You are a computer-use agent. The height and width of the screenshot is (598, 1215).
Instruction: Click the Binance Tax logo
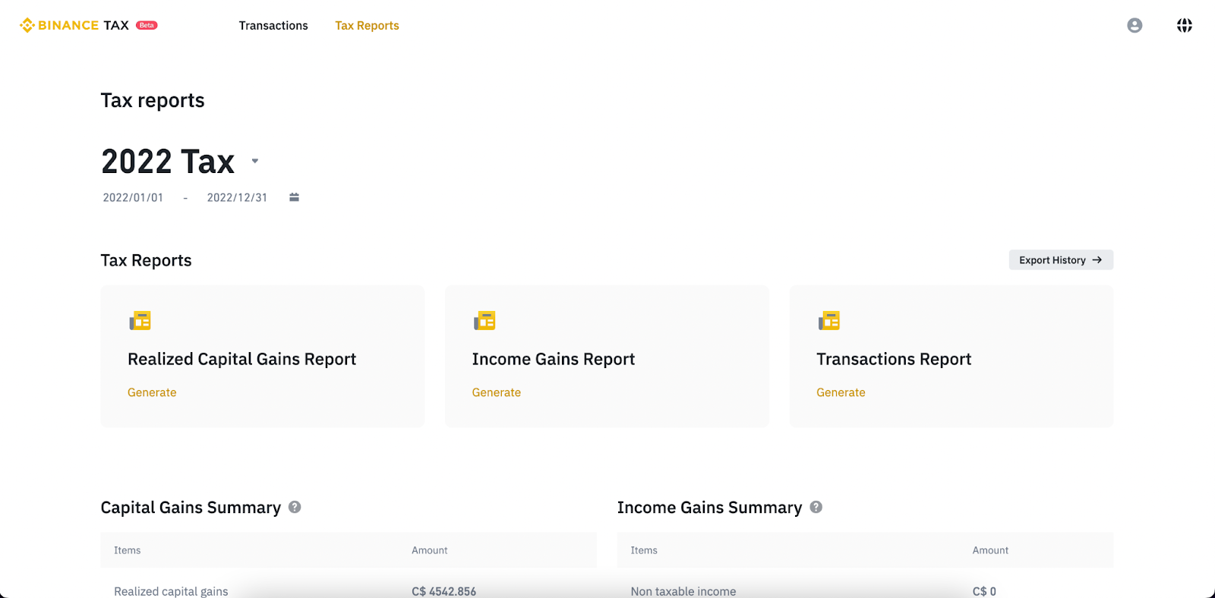pyautogui.click(x=74, y=25)
